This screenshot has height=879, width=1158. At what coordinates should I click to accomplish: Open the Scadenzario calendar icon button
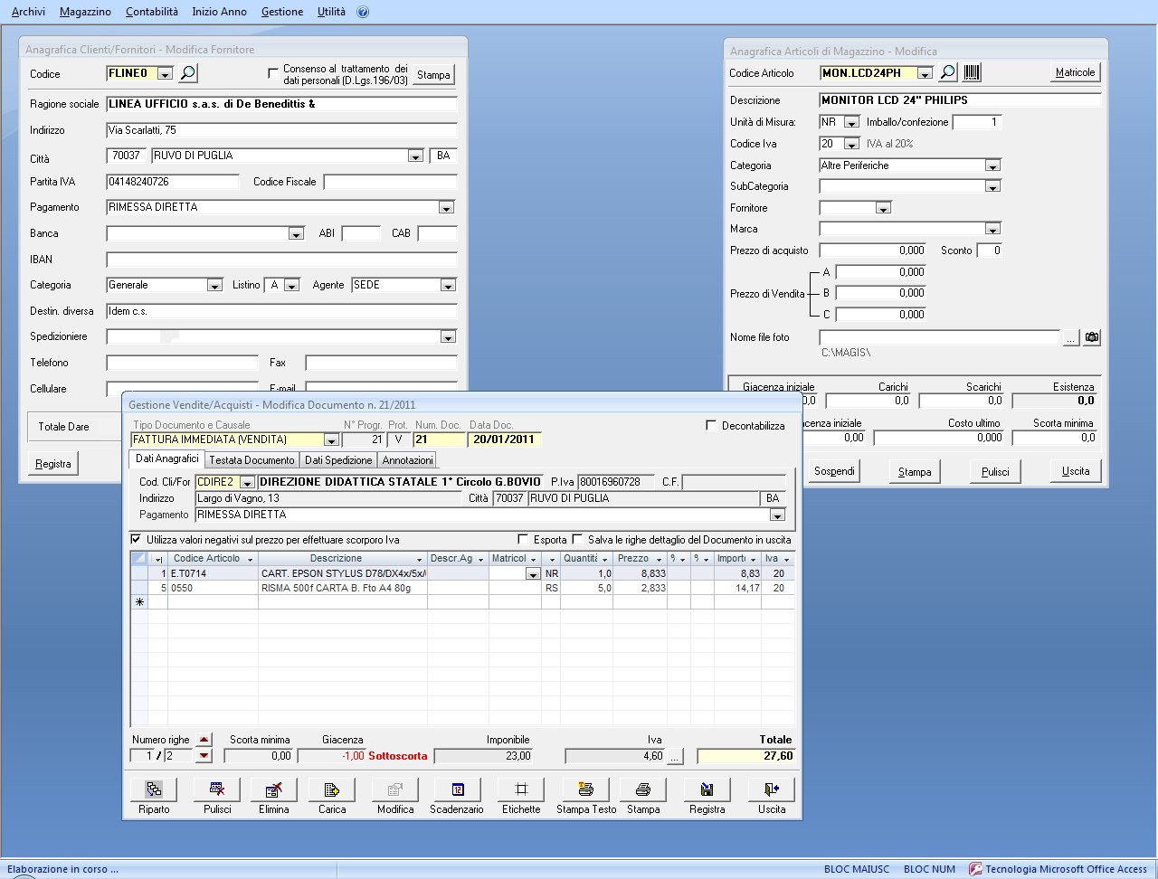[x=457, y=789]
